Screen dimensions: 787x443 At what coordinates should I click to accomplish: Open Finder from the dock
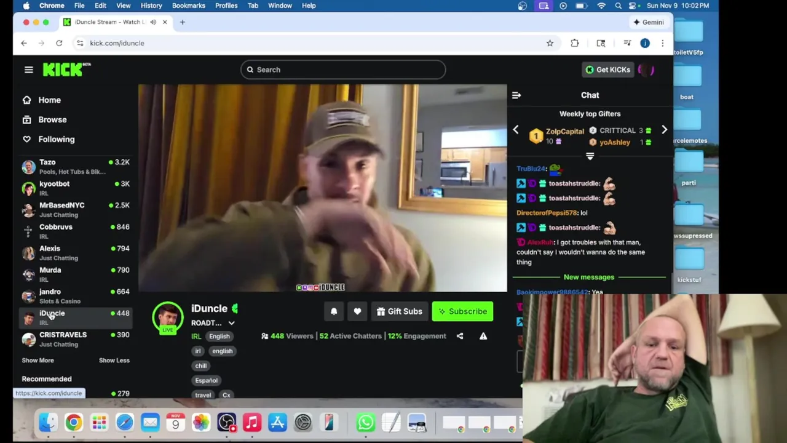click(x=48, y=423)
